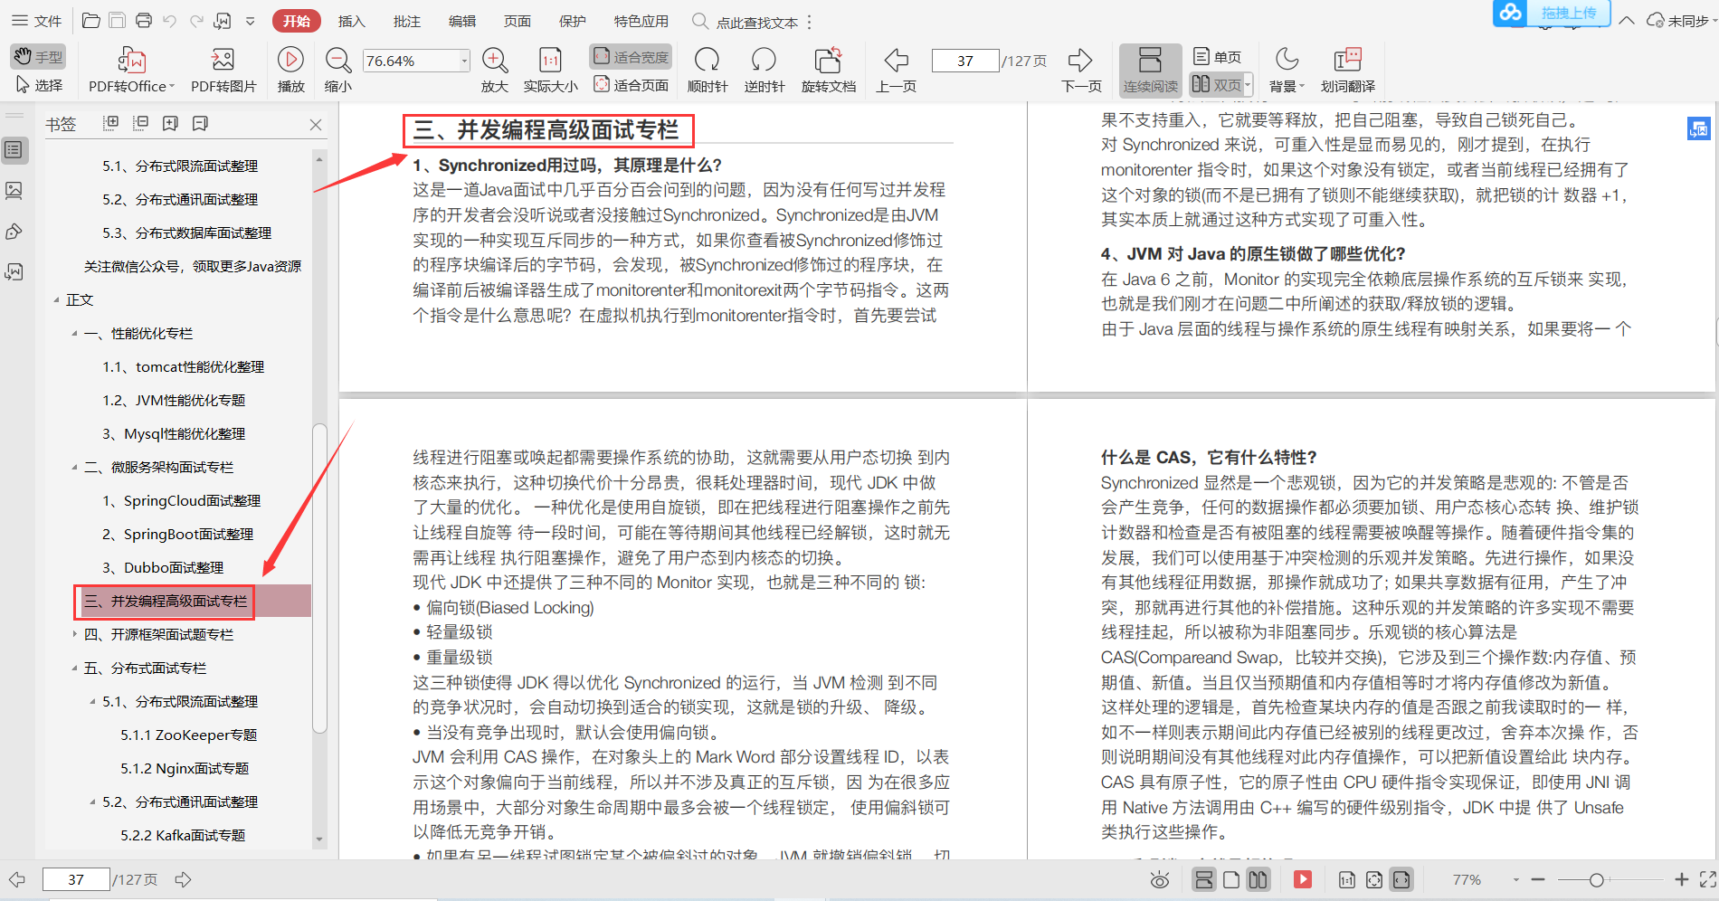The height and width of the screenshot is (901, 1719).
Task: Toggle 连续阅读 continuous reading mode
Action: coord(1150,70)
